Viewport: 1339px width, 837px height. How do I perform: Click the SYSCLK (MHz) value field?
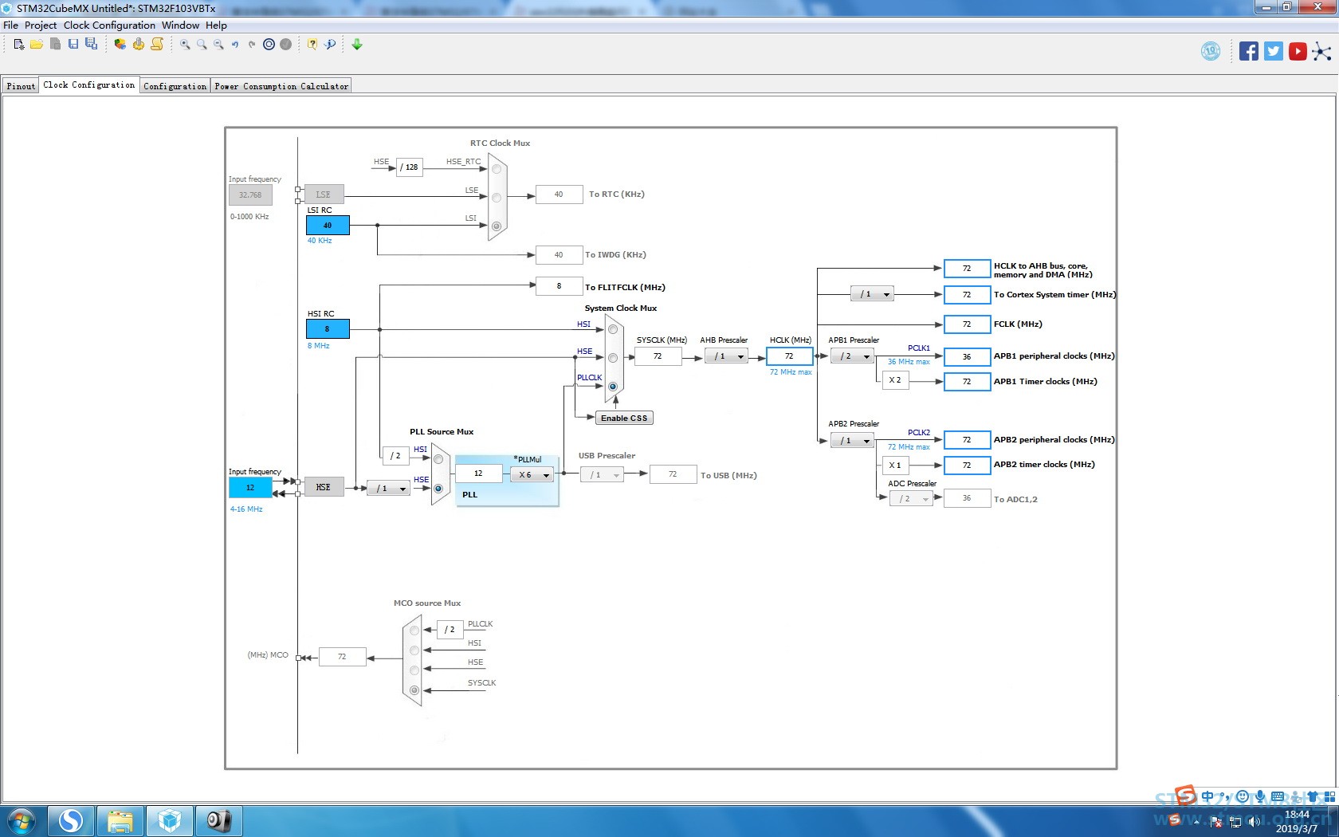click(x=658, y=356)
